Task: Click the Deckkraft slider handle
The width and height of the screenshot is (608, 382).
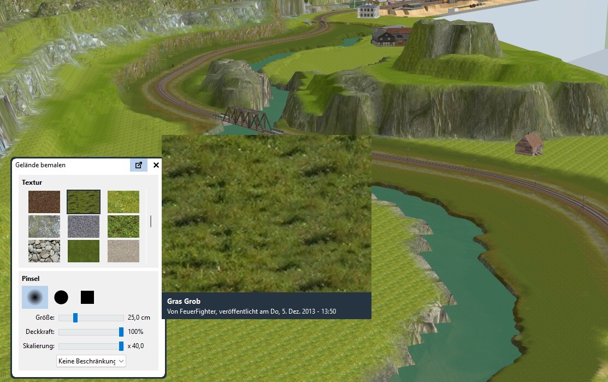Action: (x=121, y=332)
